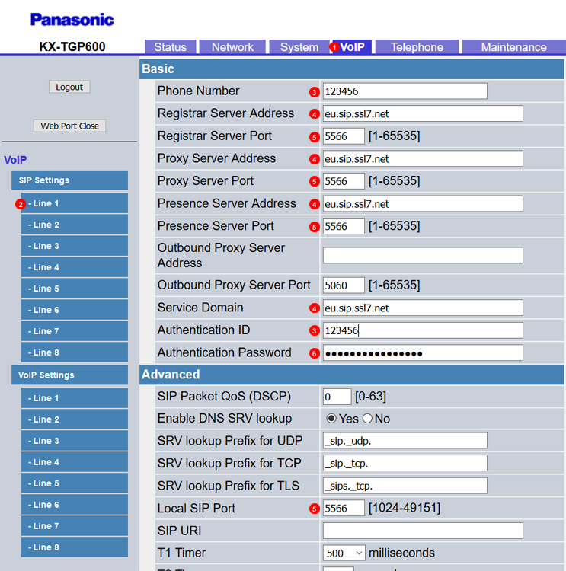Screen dimensions: 566x571
Task: Edit the Registrar Server Port field
Action: (x=344, y=136)
